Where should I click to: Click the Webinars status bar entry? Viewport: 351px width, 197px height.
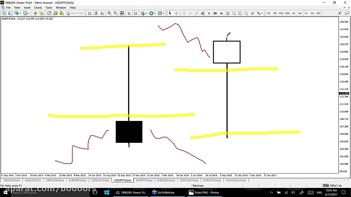tap(198, 186)
